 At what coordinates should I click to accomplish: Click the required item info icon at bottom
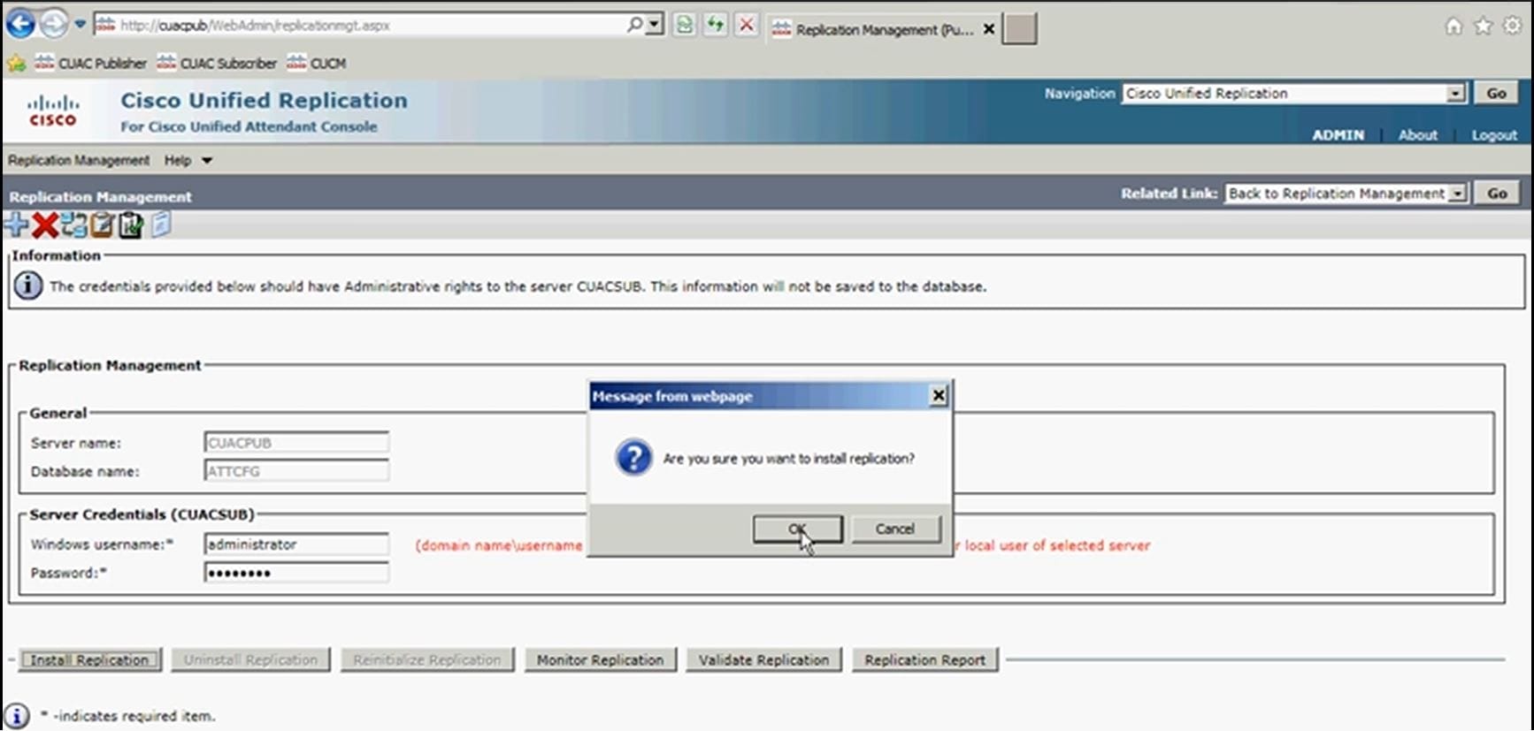point(17,716)
